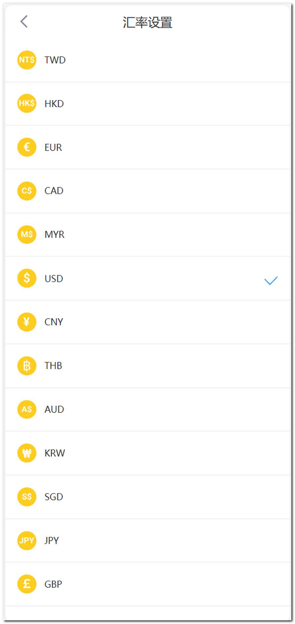Select the GBP text label

(53, 584)
